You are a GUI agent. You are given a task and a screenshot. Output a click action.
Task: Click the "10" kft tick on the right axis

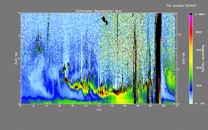click(x=179, y=35)
